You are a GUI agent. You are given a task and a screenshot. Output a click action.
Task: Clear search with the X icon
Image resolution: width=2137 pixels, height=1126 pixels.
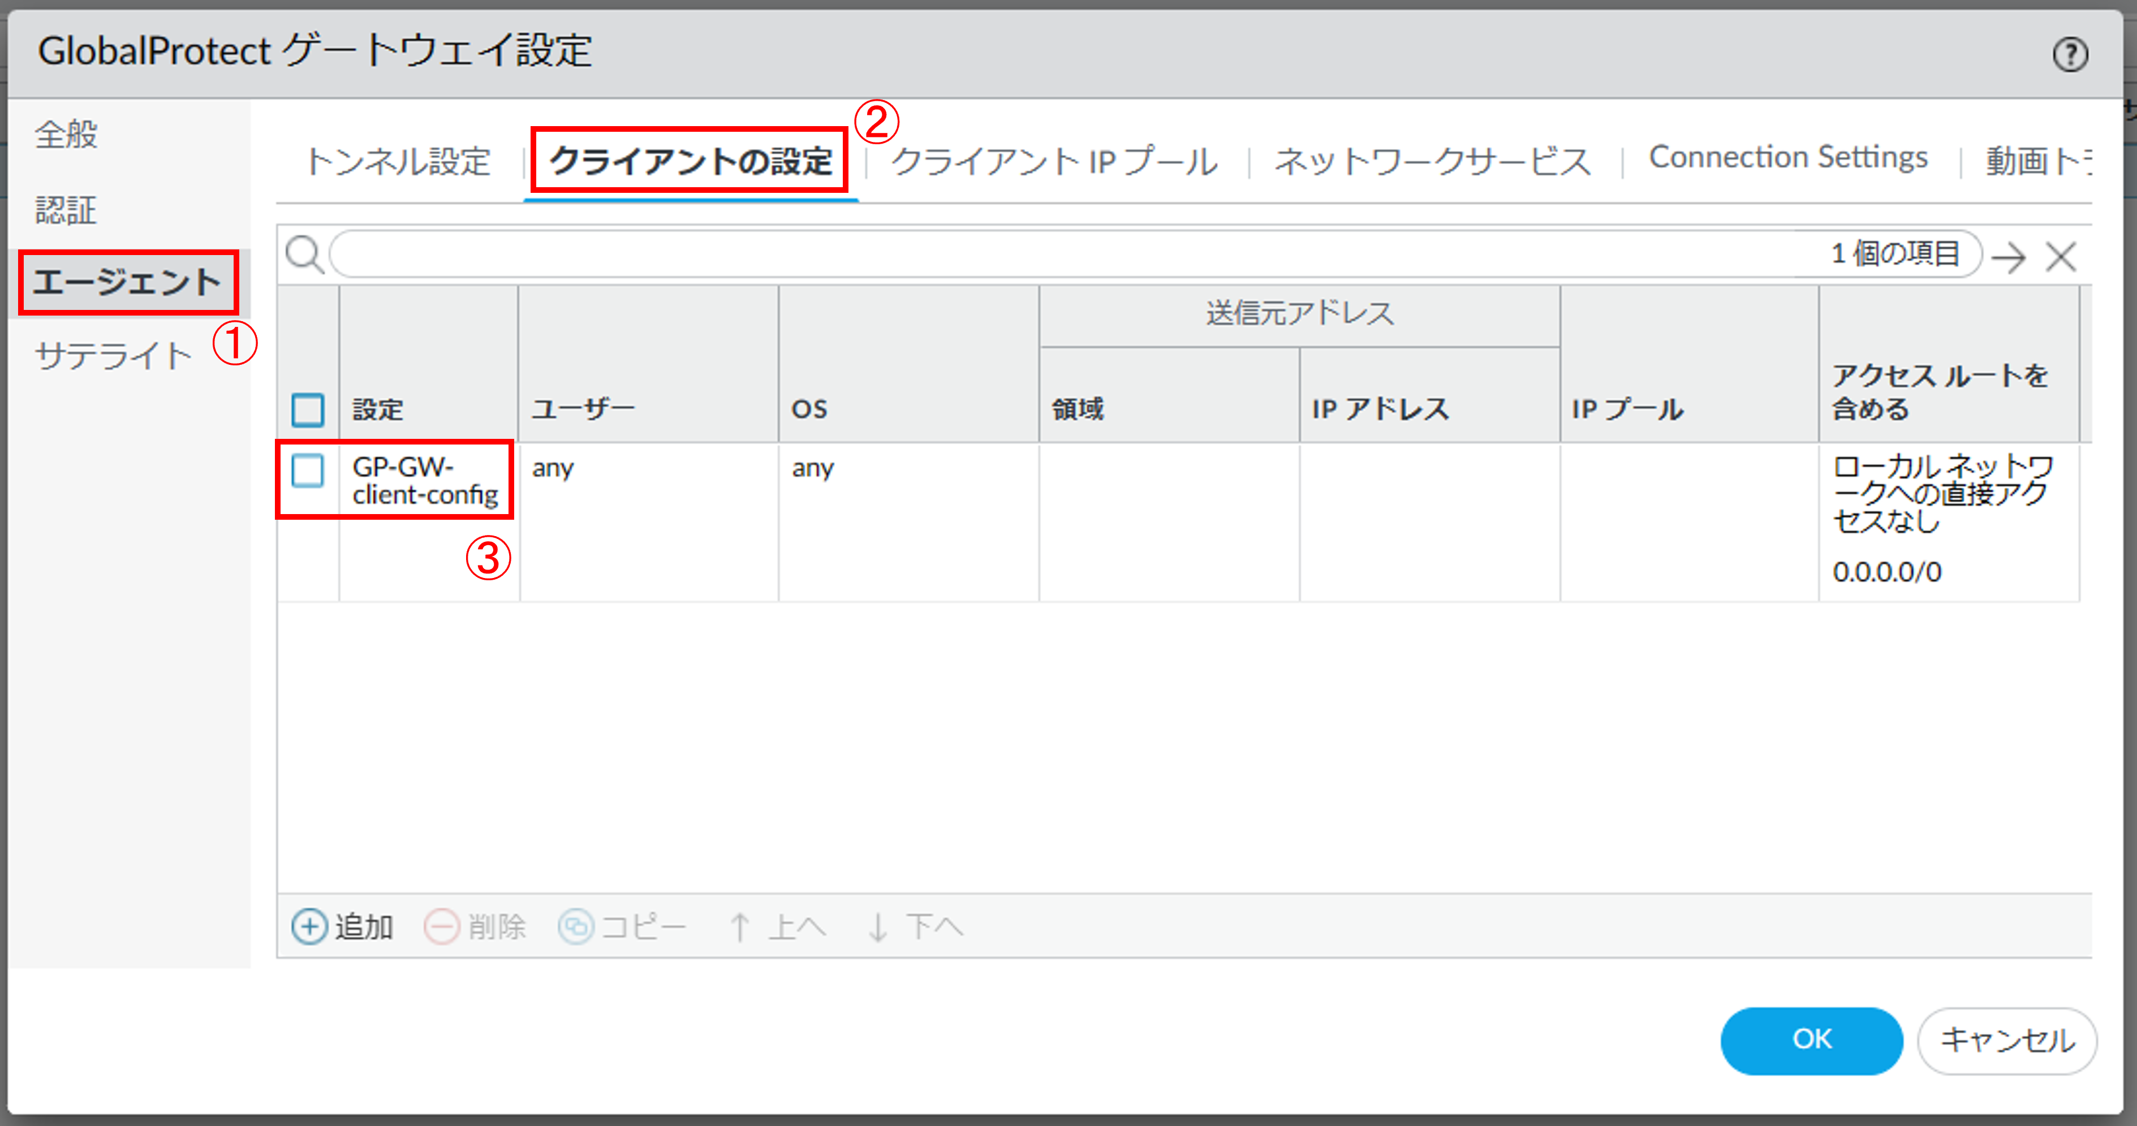point(2061,256)
